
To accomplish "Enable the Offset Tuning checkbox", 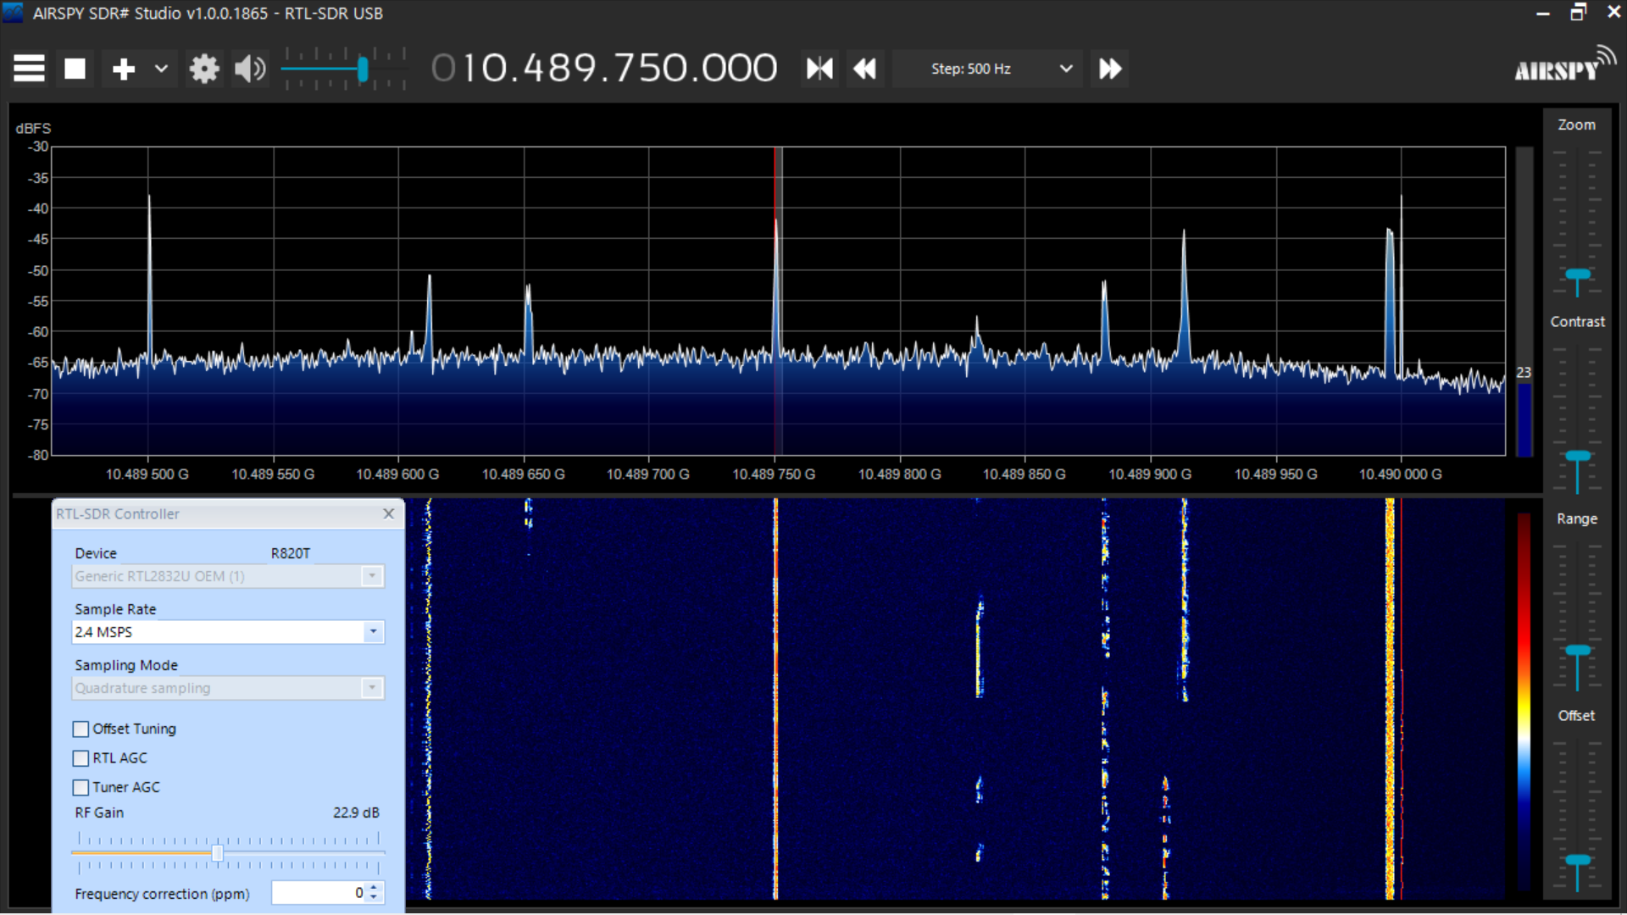I will [x=81, y=729].
